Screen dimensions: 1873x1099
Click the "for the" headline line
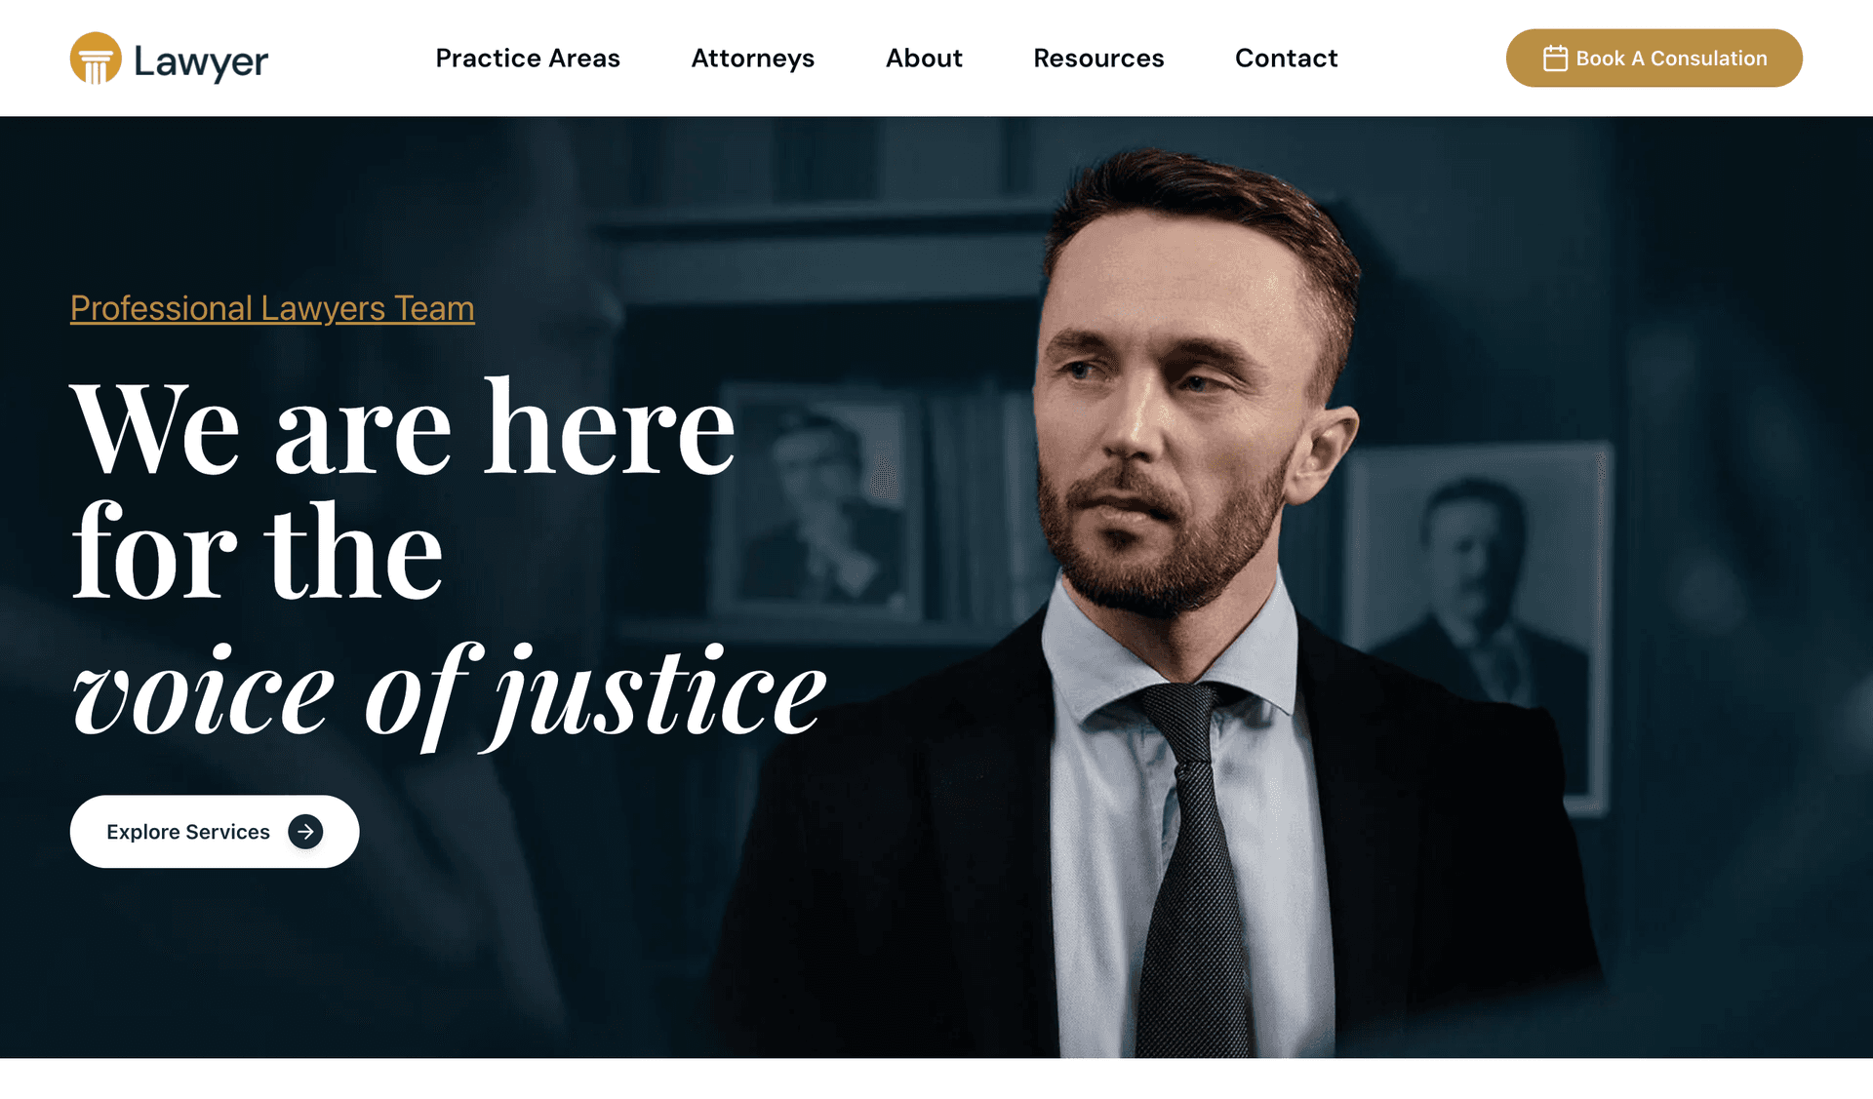[258, 551]
